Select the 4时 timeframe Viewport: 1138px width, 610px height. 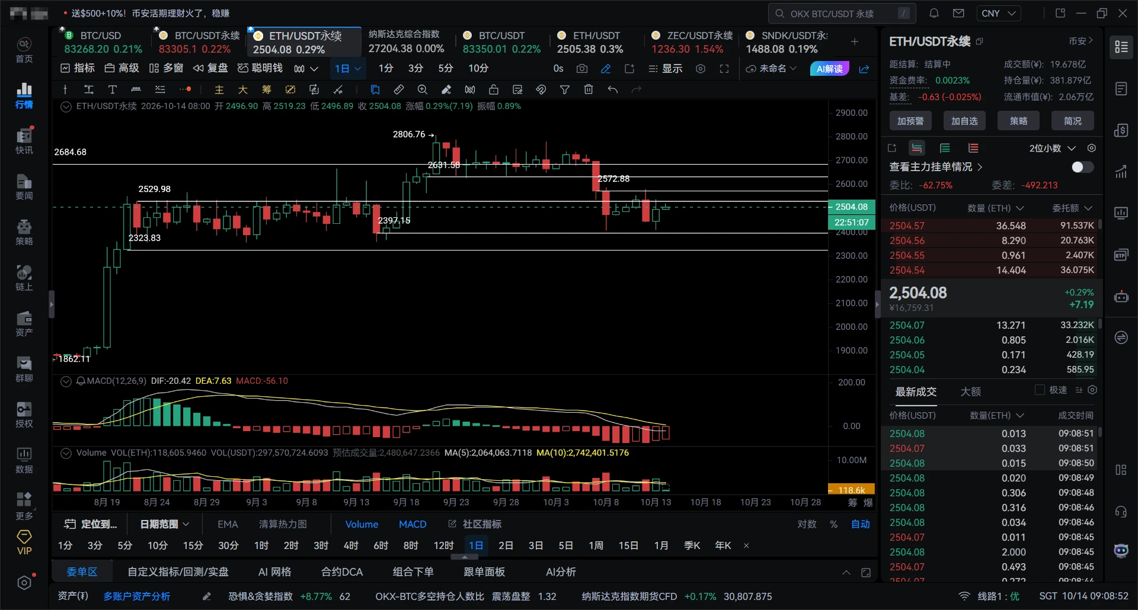[x=351, y=545]
